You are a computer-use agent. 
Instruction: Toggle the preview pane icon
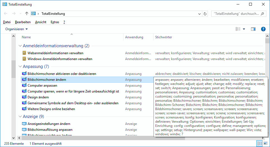point(253,29)
